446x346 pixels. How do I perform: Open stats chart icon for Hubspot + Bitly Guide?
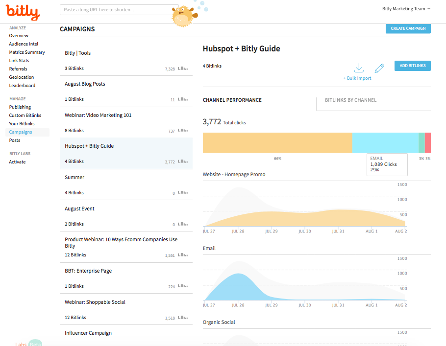pos(183,161)
